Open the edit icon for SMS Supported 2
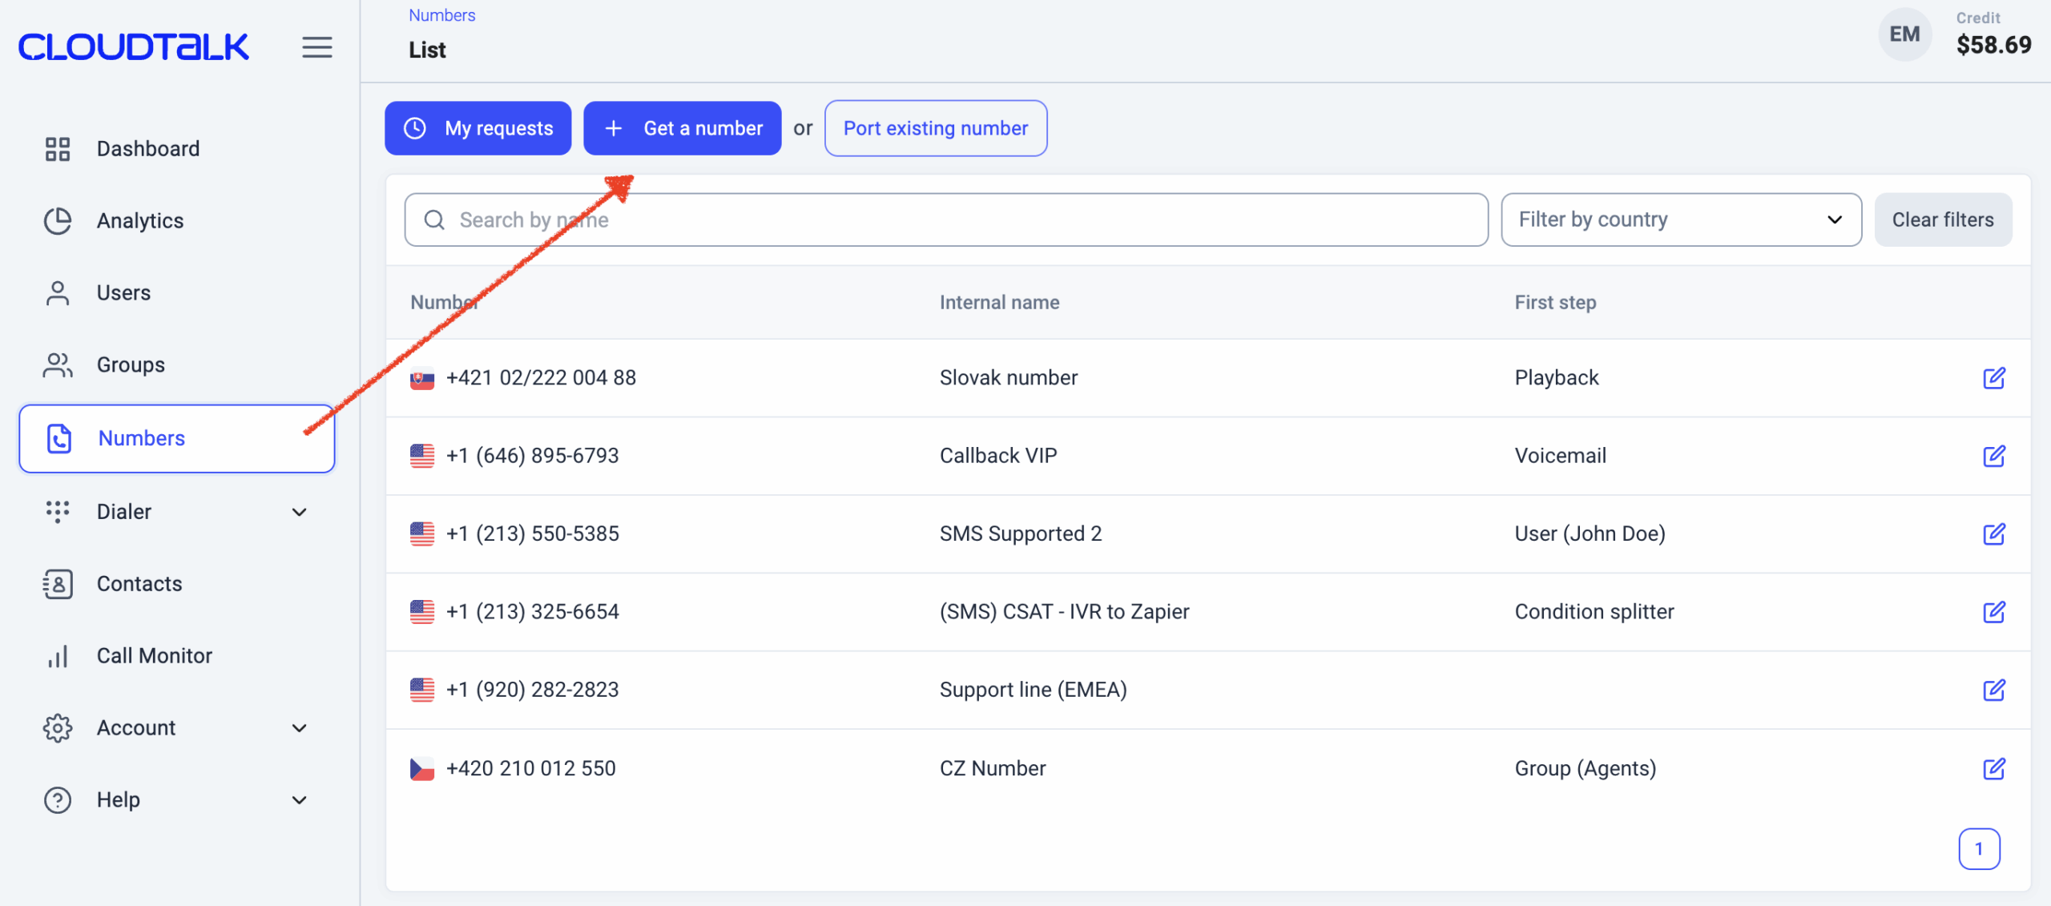This screenshot has height=906, width=2051. pyautogui.click(x=1993, y=534)
